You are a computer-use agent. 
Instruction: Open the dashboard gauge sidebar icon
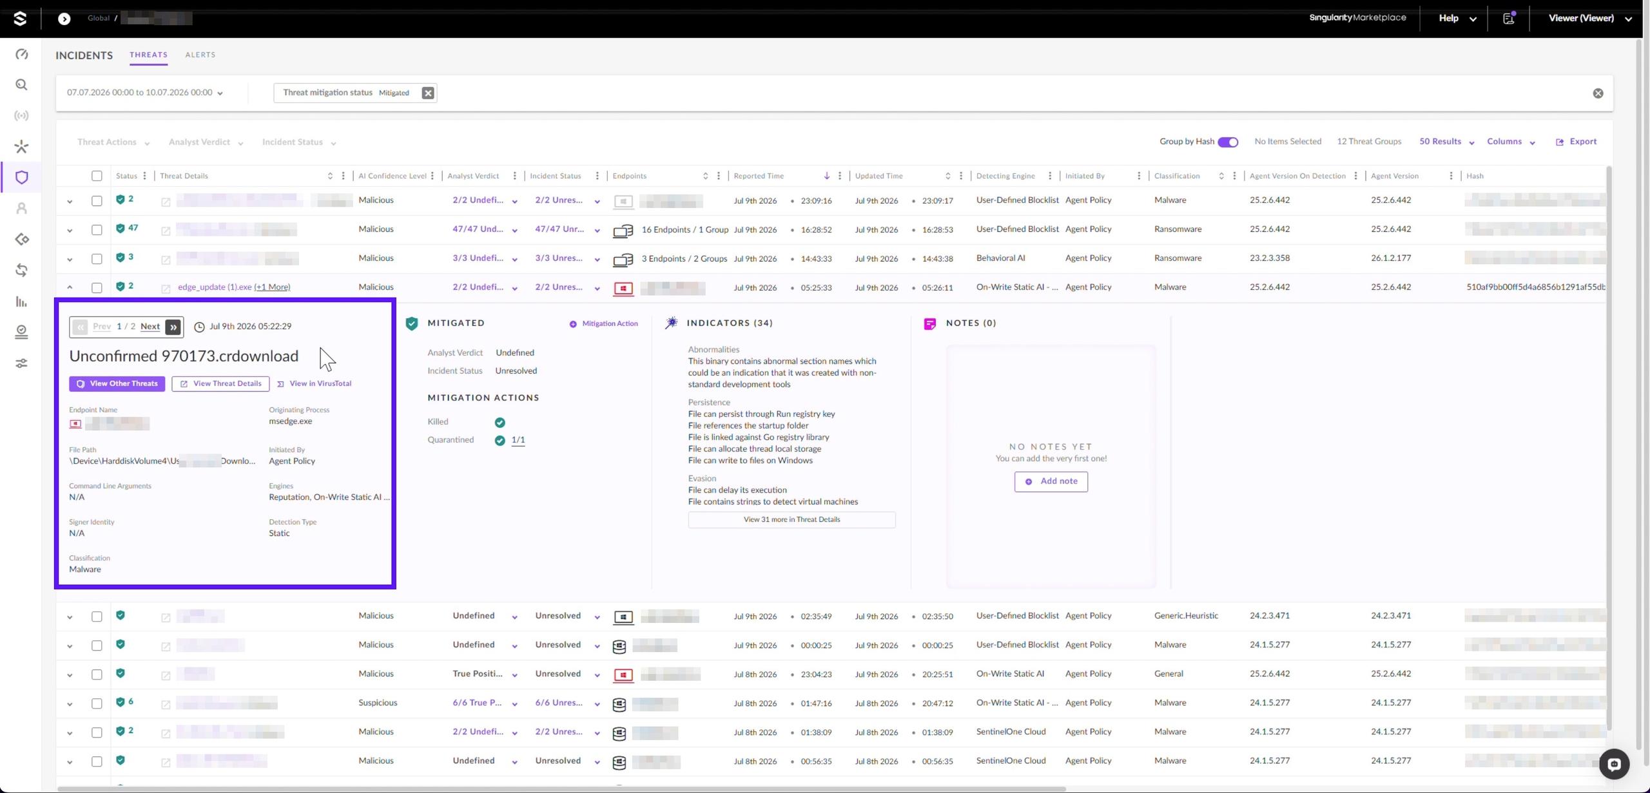tap(21, 54)
